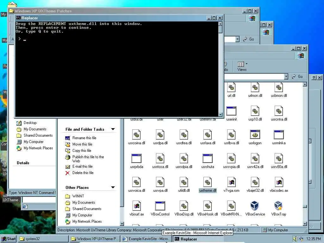Click Delete this file
324x243 pixels.
click(83, 173)
